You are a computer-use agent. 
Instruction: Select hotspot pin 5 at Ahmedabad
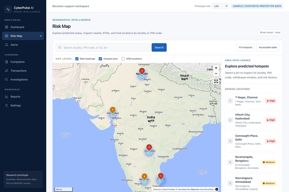click(x=113, y=110)
